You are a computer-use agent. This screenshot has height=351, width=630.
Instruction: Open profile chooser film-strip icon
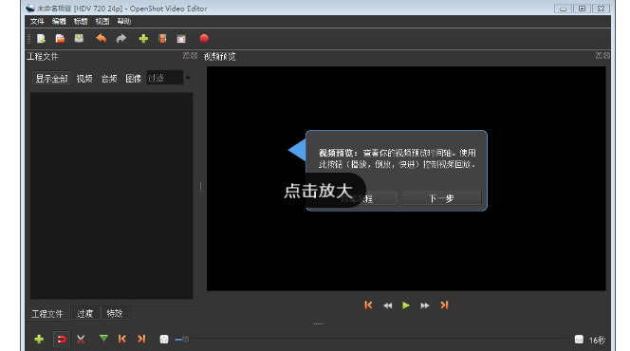pyautogui.click(x=162, y=39)
